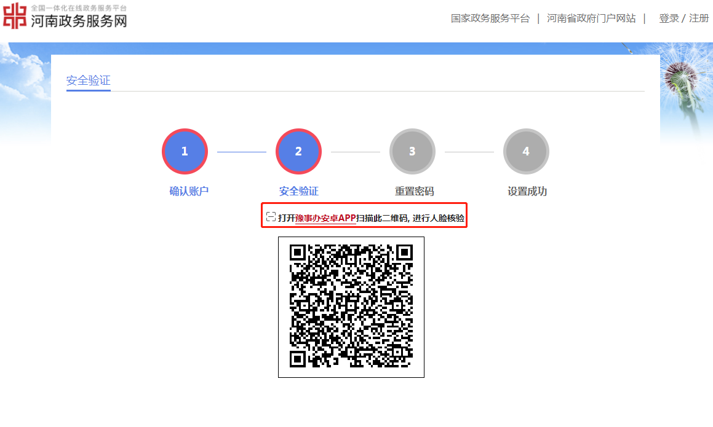The height and width of the screenshot is (427, 713).
Task: Click the face verification QR code
Action: pyautogui.click(x=351, y=307)
